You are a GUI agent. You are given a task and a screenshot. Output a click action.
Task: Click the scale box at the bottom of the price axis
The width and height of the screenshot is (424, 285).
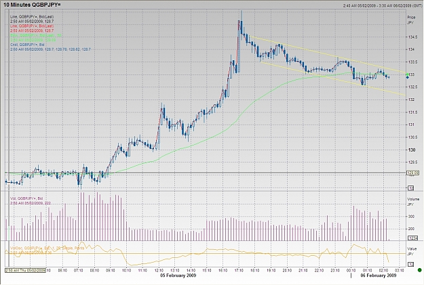pos(411,188)
